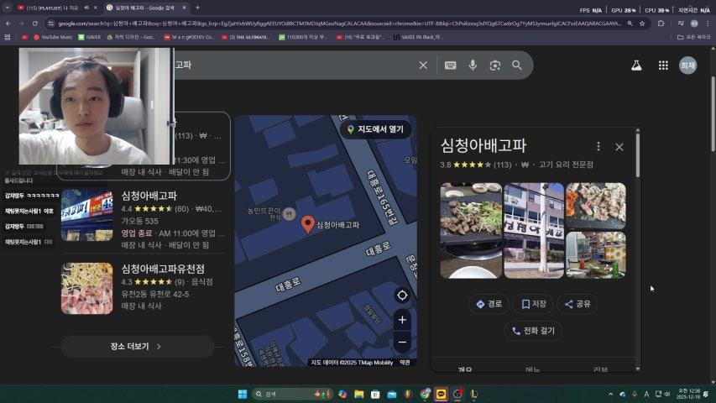Open the browser extensions puzzle icon
The height and width of the screenshot is (403, 716).
click(661, 24)
